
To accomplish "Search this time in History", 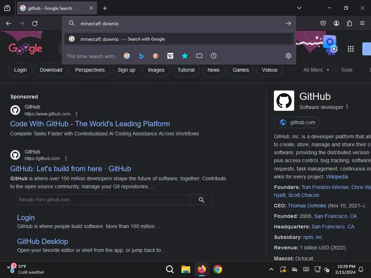I will 213,56.
